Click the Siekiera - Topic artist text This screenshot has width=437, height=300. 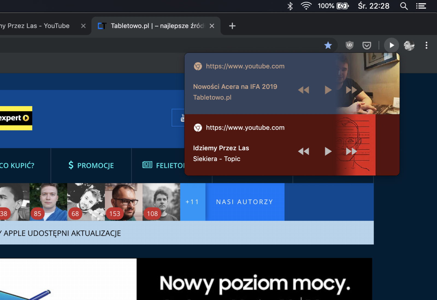pyautogui.click(x=217, y=159)
